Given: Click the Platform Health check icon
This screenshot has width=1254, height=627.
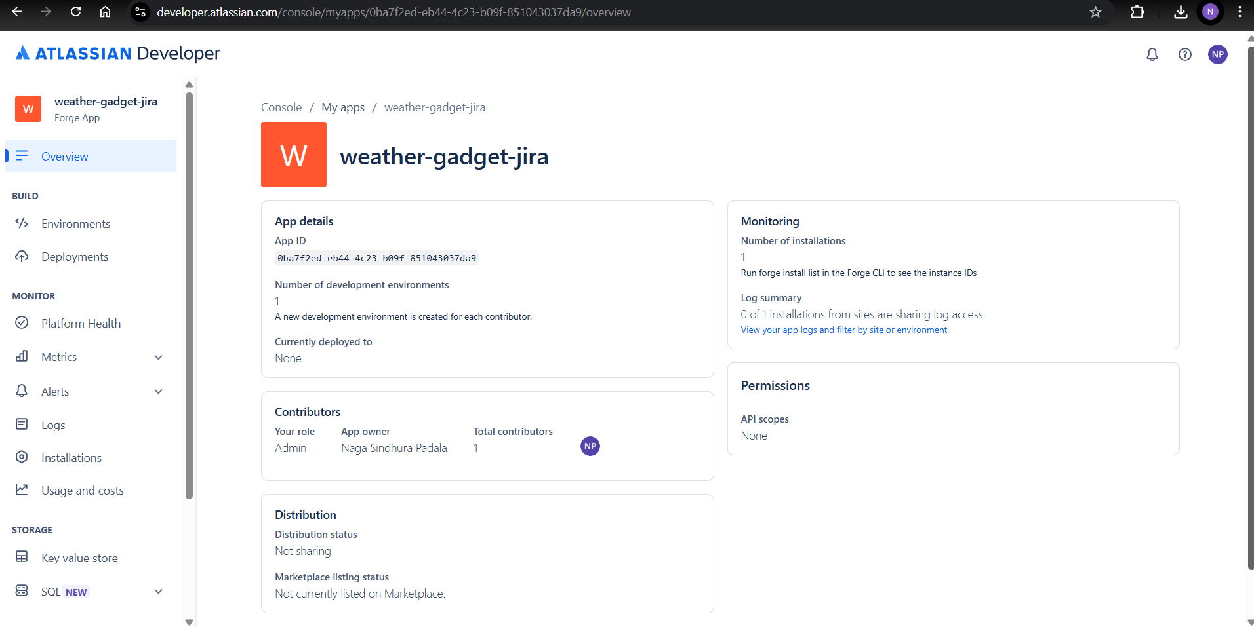Looking at the screenshot, I should tap(22, 322).
